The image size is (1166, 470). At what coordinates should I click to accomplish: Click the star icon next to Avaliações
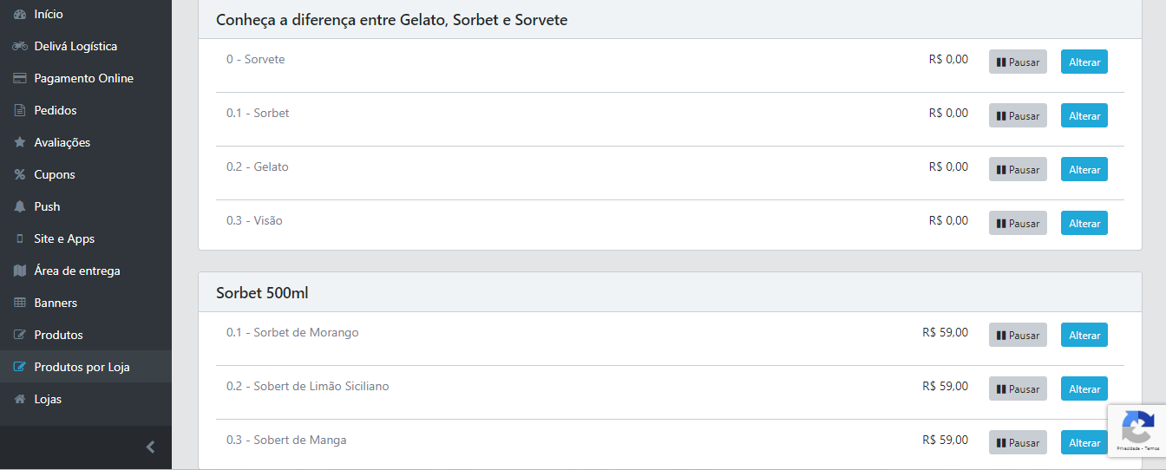20,142
